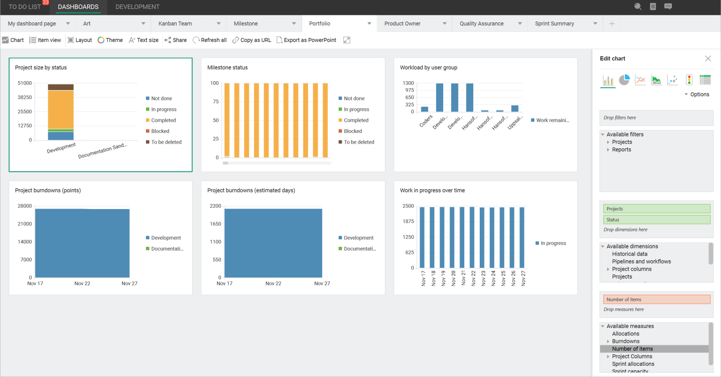Open the Kanban Team dashboard dropdown arrow
This screenshot has height=377, width=721.
pos(218,23)
